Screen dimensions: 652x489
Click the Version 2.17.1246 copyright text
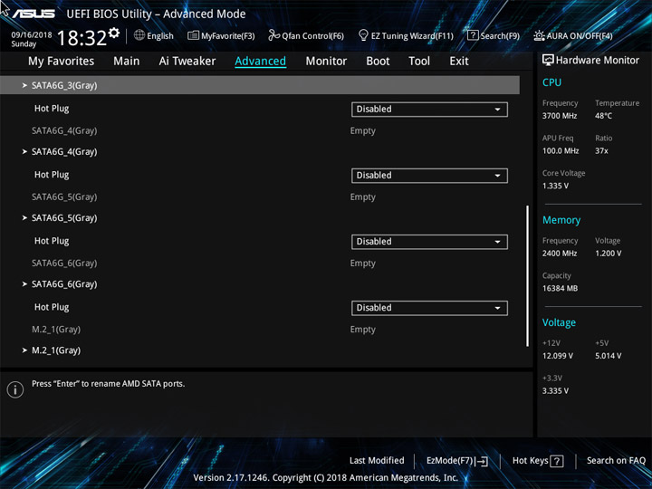326,477
